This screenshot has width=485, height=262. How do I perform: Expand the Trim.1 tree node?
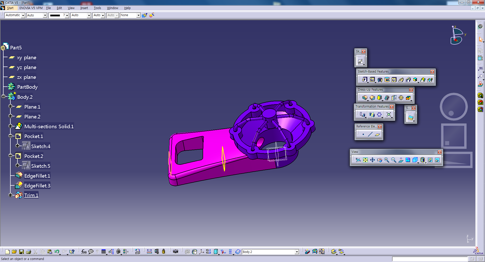pyautogui.click(x=10, y=195)
